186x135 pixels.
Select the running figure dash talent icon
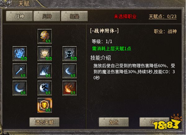pyautogui.click(x=45, y=88)
